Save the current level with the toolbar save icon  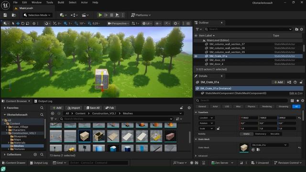point(5,15)
